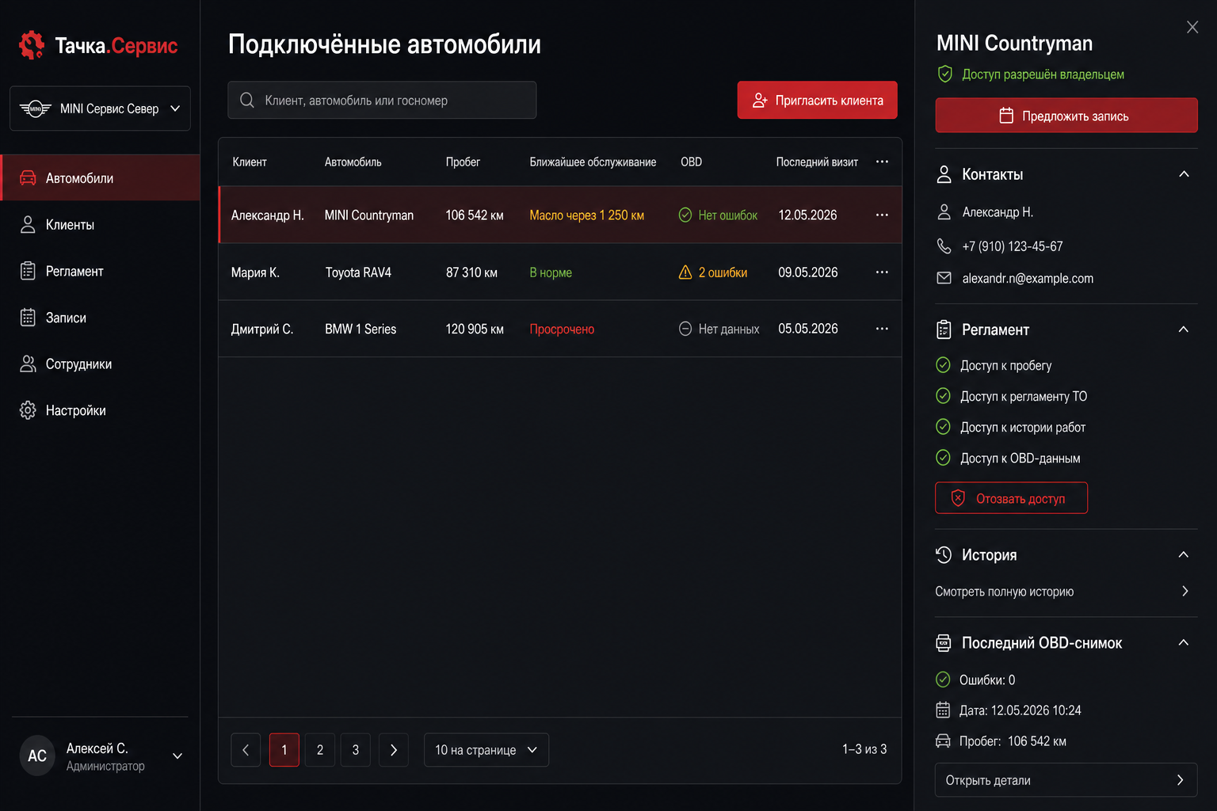This screenshot has width=1217, height=811.
Task: Toggle Доступ к истории работ checkmark
Action: pos(943,427)
